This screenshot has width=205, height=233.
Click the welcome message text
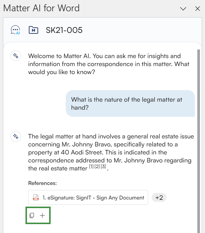tap(108, 64)
